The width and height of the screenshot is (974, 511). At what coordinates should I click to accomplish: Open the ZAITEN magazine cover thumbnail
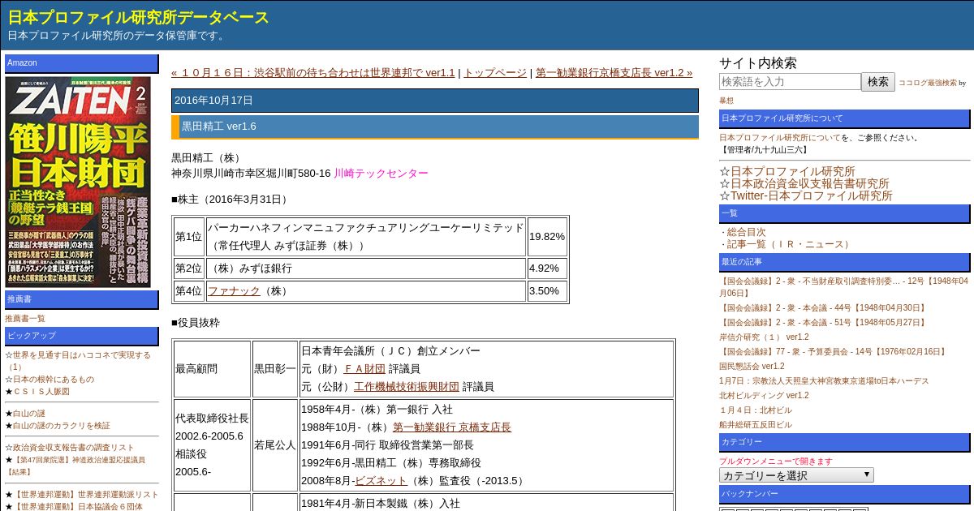coord(78,182)
